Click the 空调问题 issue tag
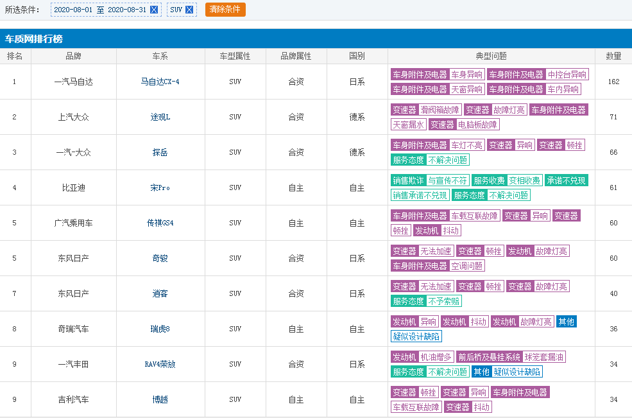 click(x=466, y=266)
